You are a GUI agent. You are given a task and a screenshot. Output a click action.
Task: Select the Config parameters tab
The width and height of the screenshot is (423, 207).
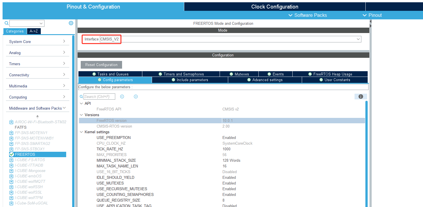pos(115,80)
